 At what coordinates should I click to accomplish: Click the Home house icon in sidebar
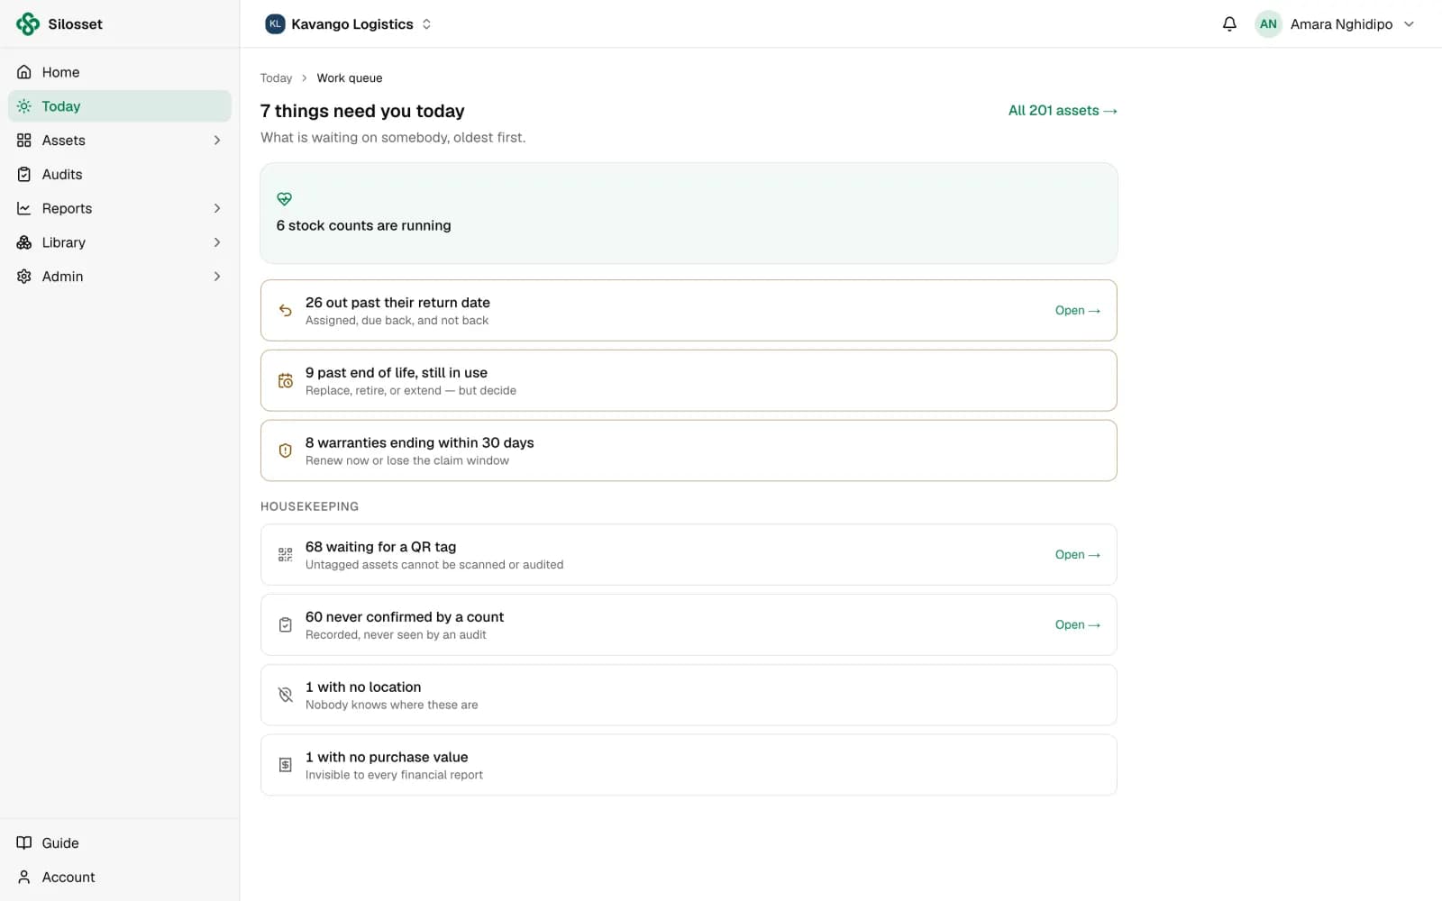[x=24, y=72]
